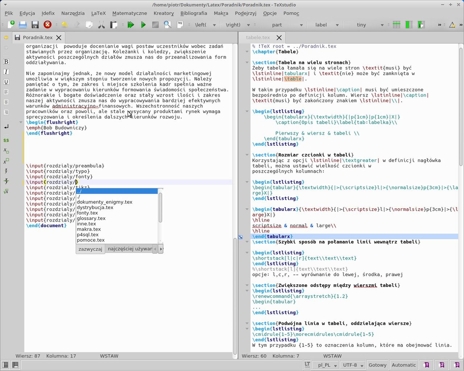464x371 pixels.
Task: Click the New document icon
Action: [x=11, y=25]
